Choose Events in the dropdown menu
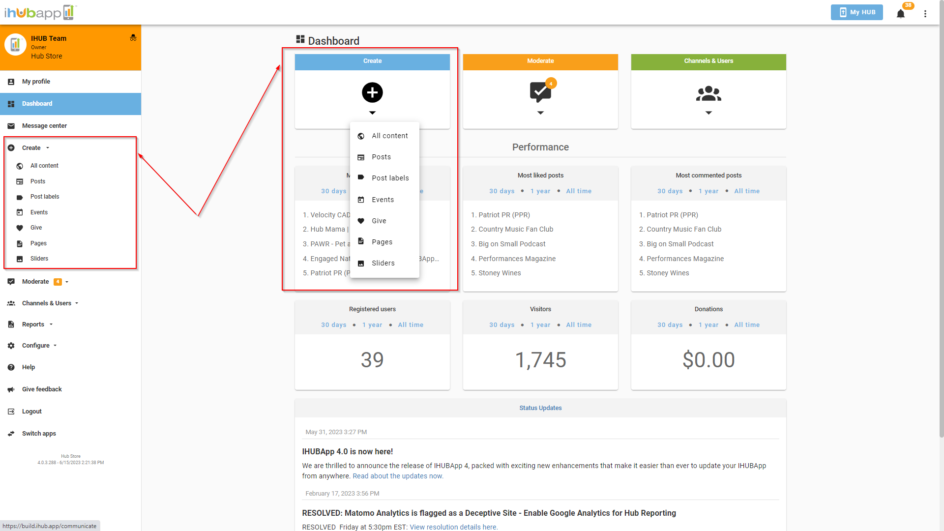Screen dimensions: 944x531 (x=384, y=200)
